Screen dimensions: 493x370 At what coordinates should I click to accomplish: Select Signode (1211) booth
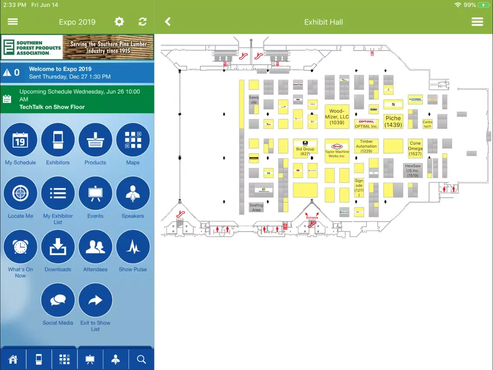click(359, 188)
